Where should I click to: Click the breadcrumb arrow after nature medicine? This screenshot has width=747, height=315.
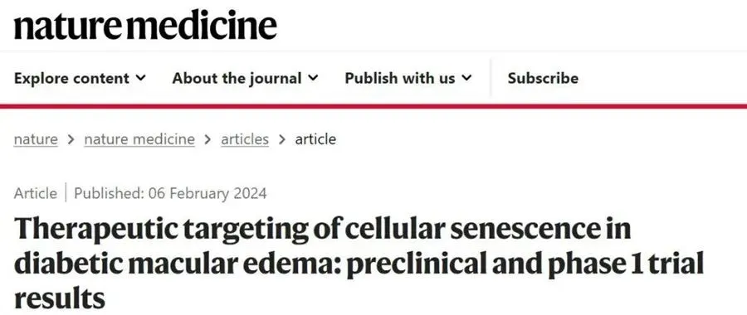[x=207, y=140]
